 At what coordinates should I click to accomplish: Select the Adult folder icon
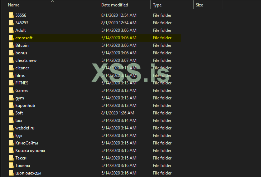pos(11,30)
